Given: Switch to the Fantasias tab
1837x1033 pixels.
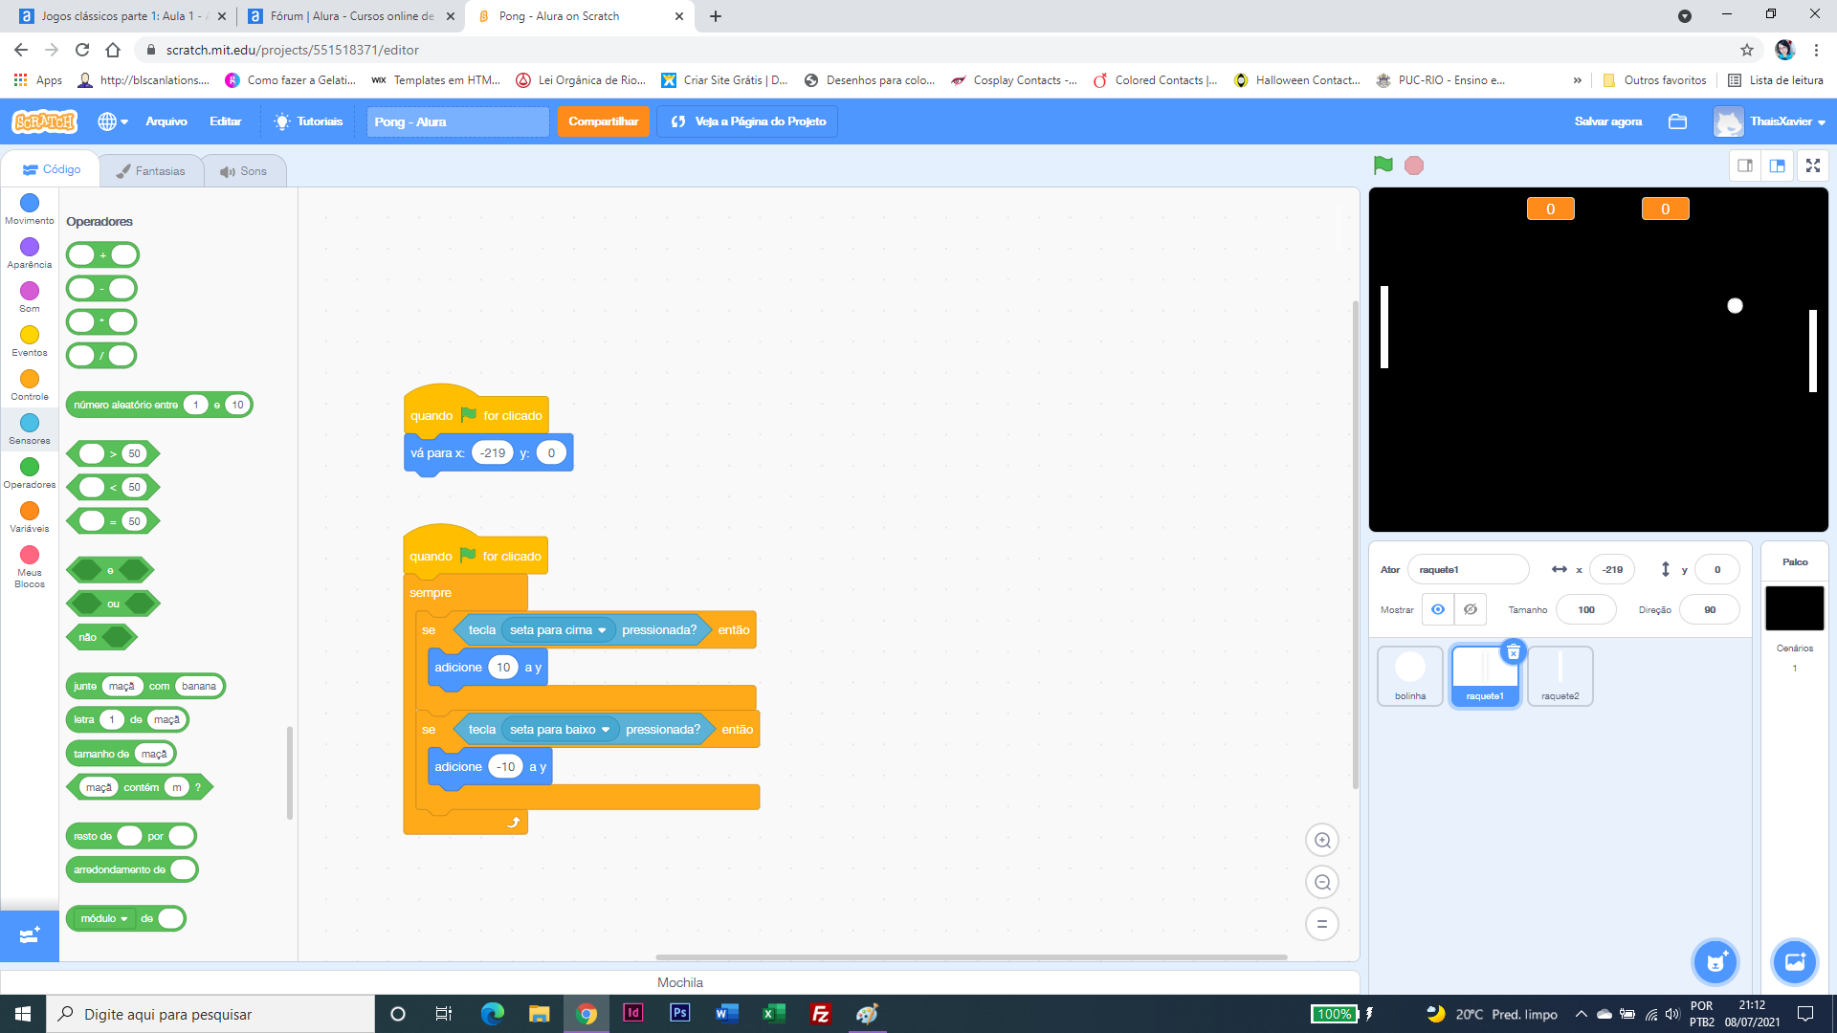Looking at the screenshot, I should tap(151, 171).
